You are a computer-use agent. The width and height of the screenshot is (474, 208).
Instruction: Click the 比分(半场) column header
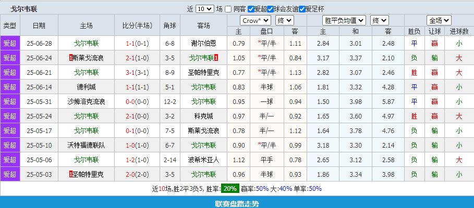coord(138,25)
